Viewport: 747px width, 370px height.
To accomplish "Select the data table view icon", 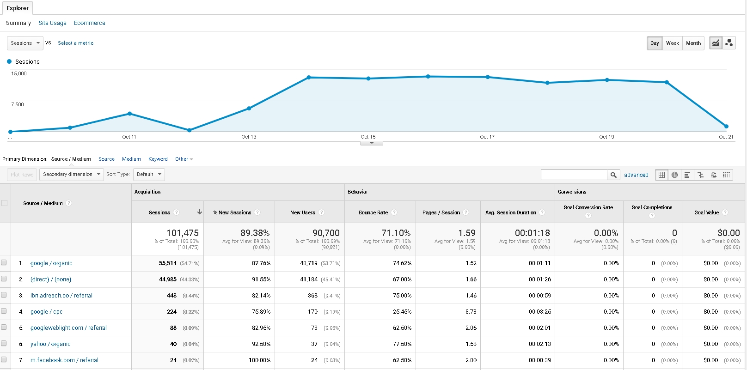I will (x=661, y=175).
